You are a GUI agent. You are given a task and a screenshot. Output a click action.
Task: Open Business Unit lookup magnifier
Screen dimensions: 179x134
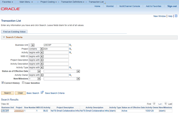pos(70,45)
